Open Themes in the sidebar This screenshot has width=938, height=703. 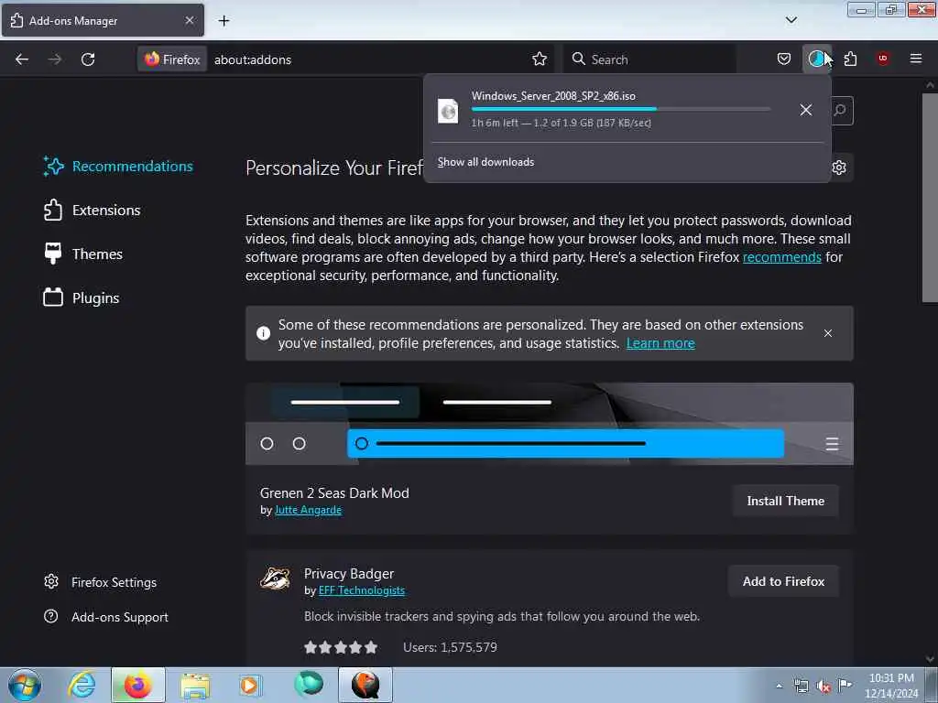83,254
